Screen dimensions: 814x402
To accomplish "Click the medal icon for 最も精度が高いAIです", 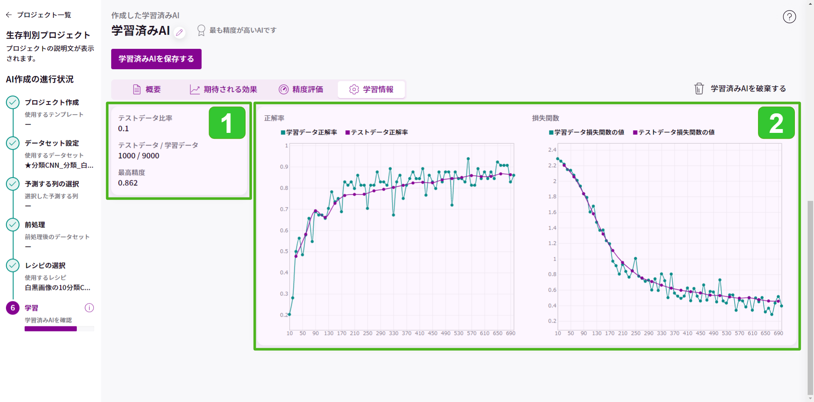I will (x=201, y=30).
